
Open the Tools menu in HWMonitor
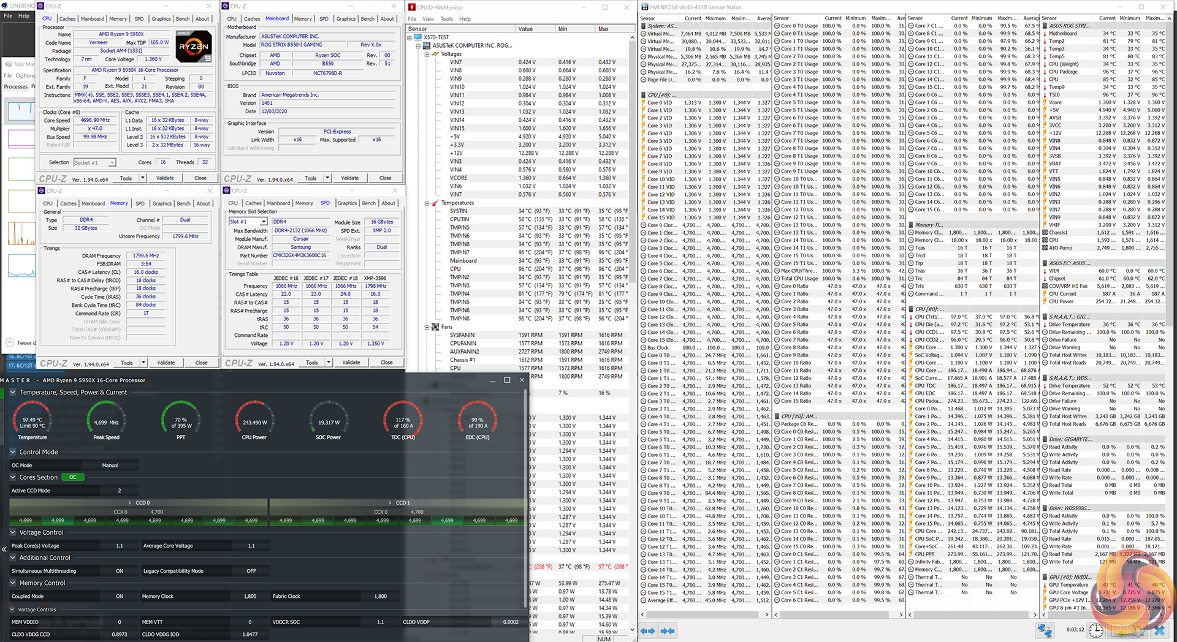[x=446, y=19]
